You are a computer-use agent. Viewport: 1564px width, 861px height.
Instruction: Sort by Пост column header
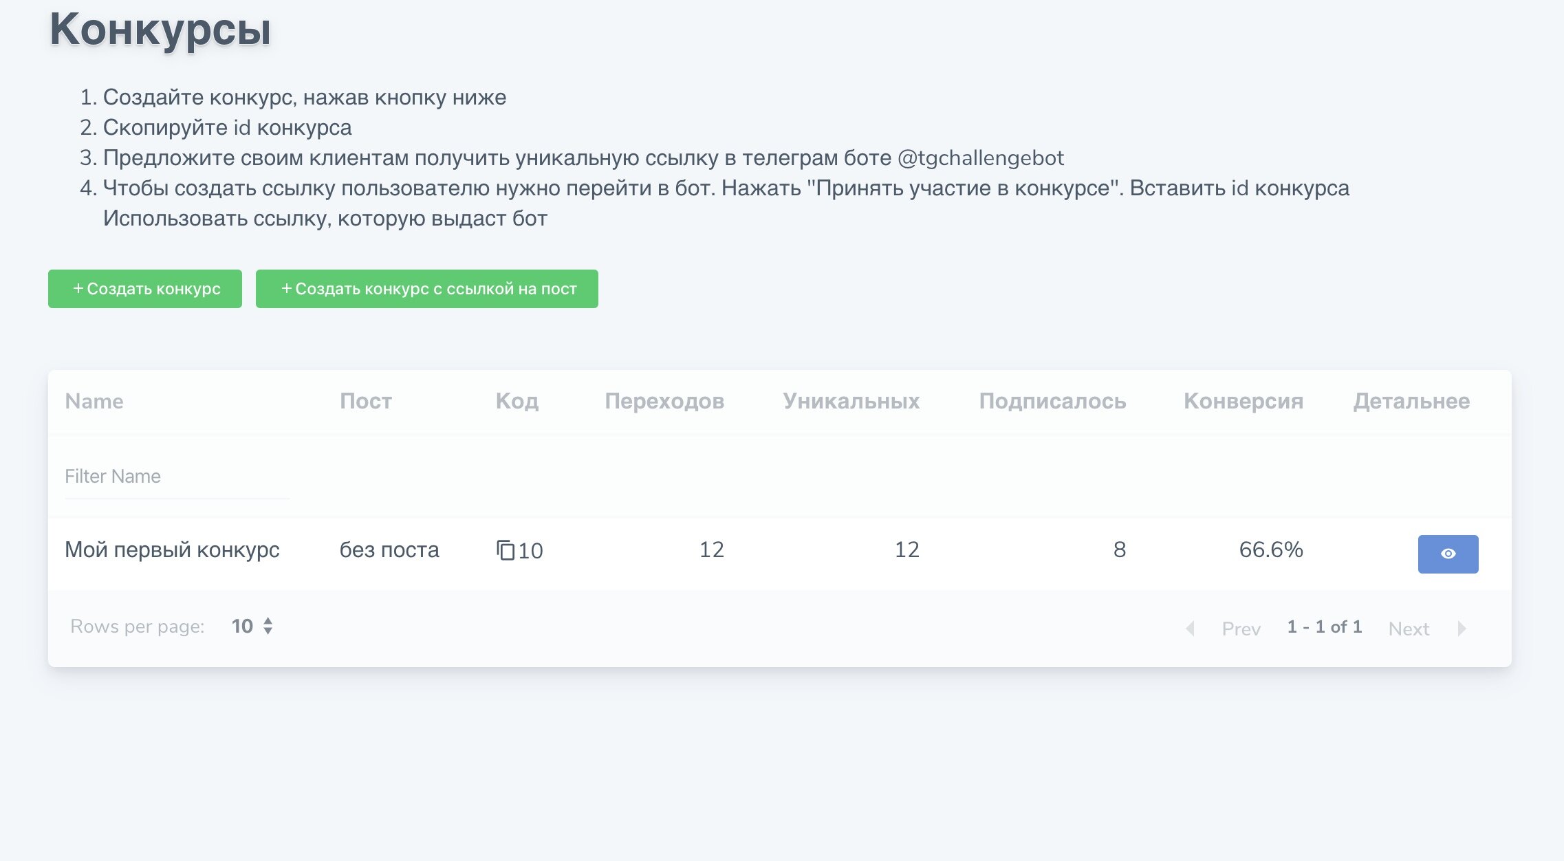[x=366, y=401]
